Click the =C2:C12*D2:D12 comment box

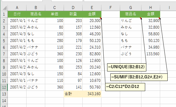125,87
